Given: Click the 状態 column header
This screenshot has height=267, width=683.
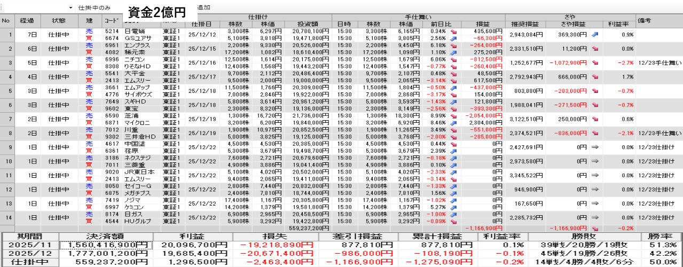Looking at the screenshot, I should 59,20.
